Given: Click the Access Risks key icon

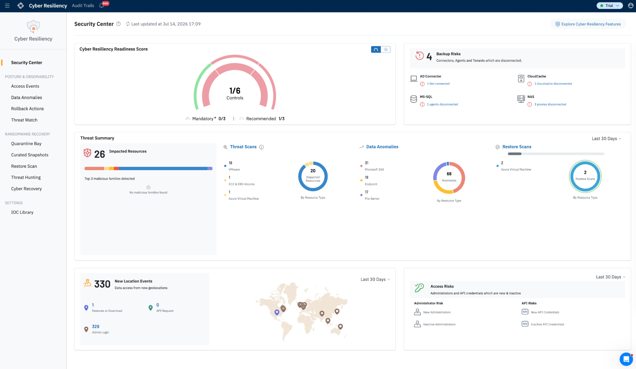Looking at the screenshot, I should tap(419, 288).
